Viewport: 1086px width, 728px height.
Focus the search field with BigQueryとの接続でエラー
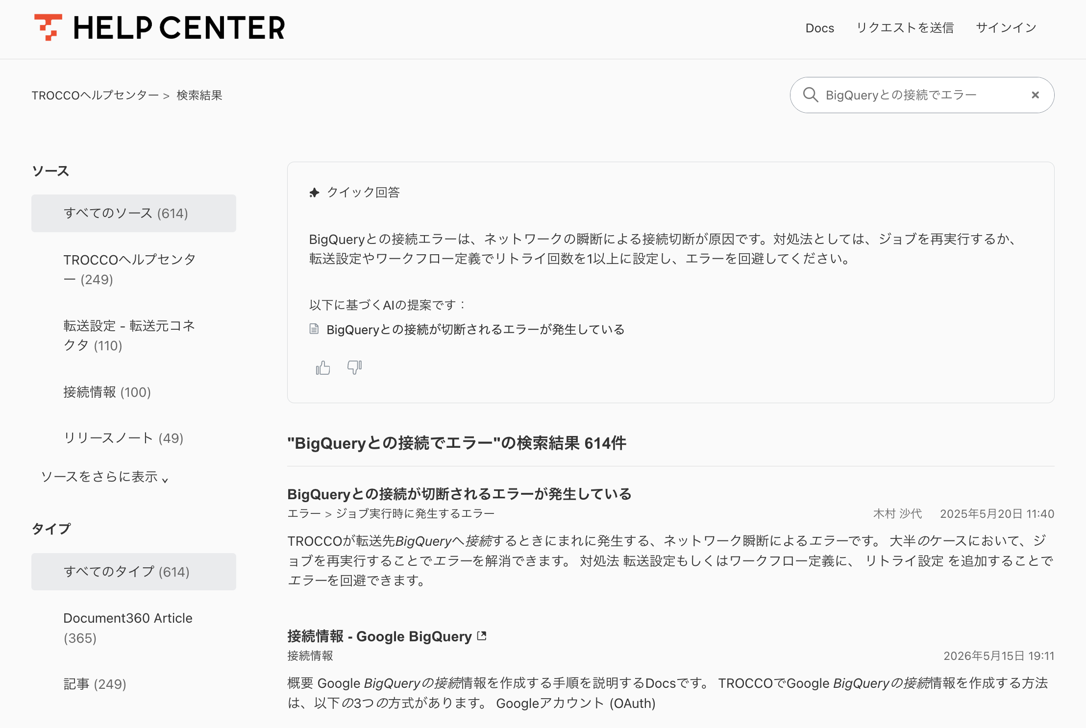click(922, 95)
